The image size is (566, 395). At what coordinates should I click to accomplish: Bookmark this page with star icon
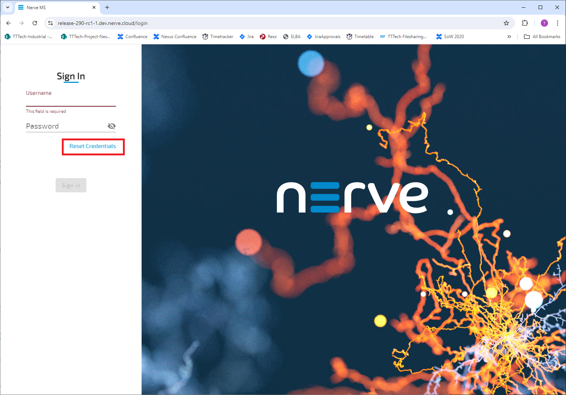(506, 23)
